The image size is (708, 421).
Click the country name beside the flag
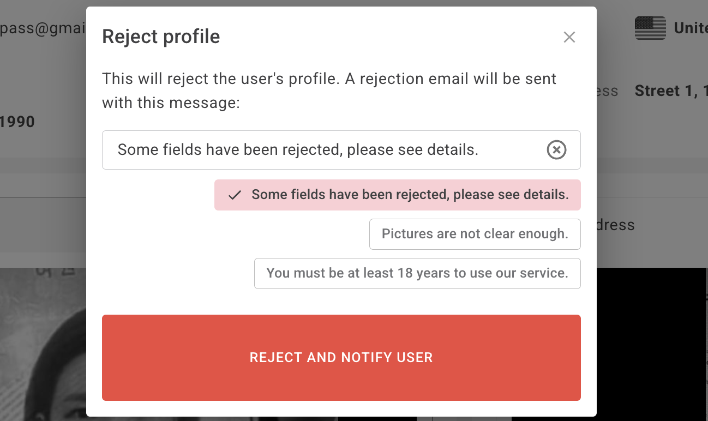(691, 28)
